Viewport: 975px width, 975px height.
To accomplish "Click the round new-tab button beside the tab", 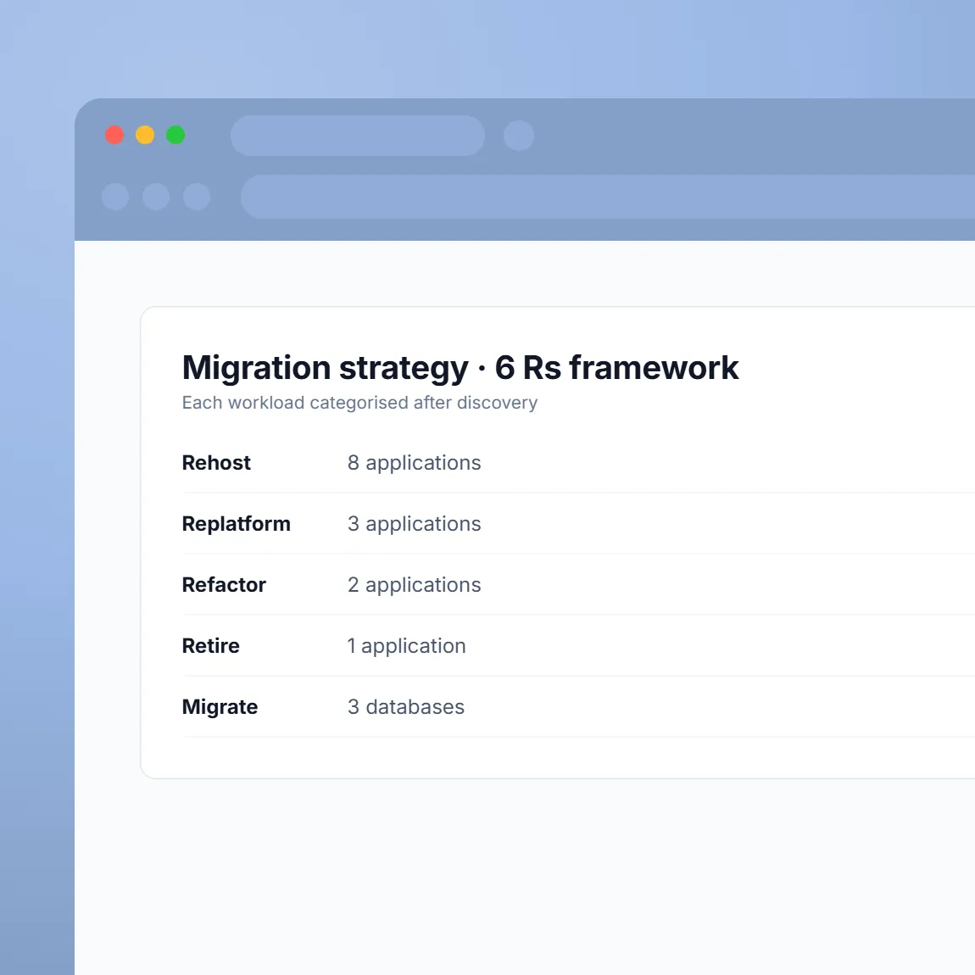I will (x=519, y=136).
